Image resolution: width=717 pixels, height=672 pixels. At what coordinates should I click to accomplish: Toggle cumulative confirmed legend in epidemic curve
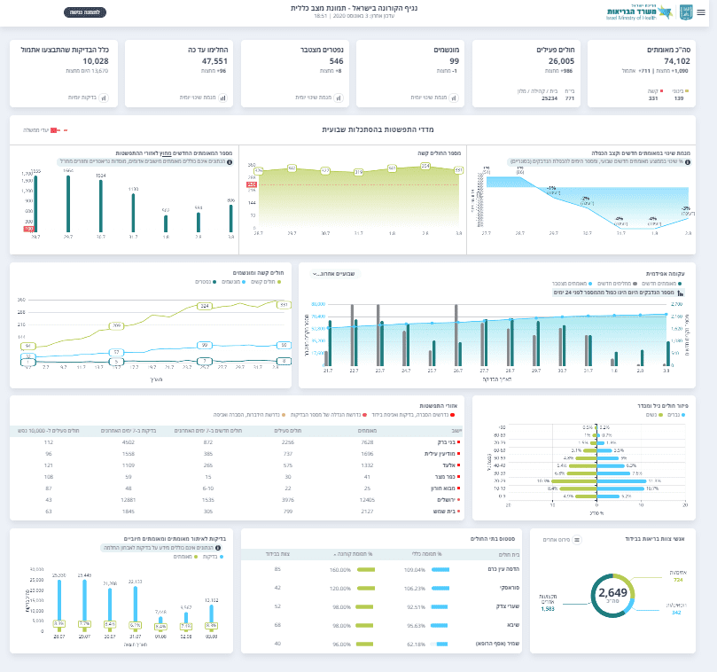point(572,284)
